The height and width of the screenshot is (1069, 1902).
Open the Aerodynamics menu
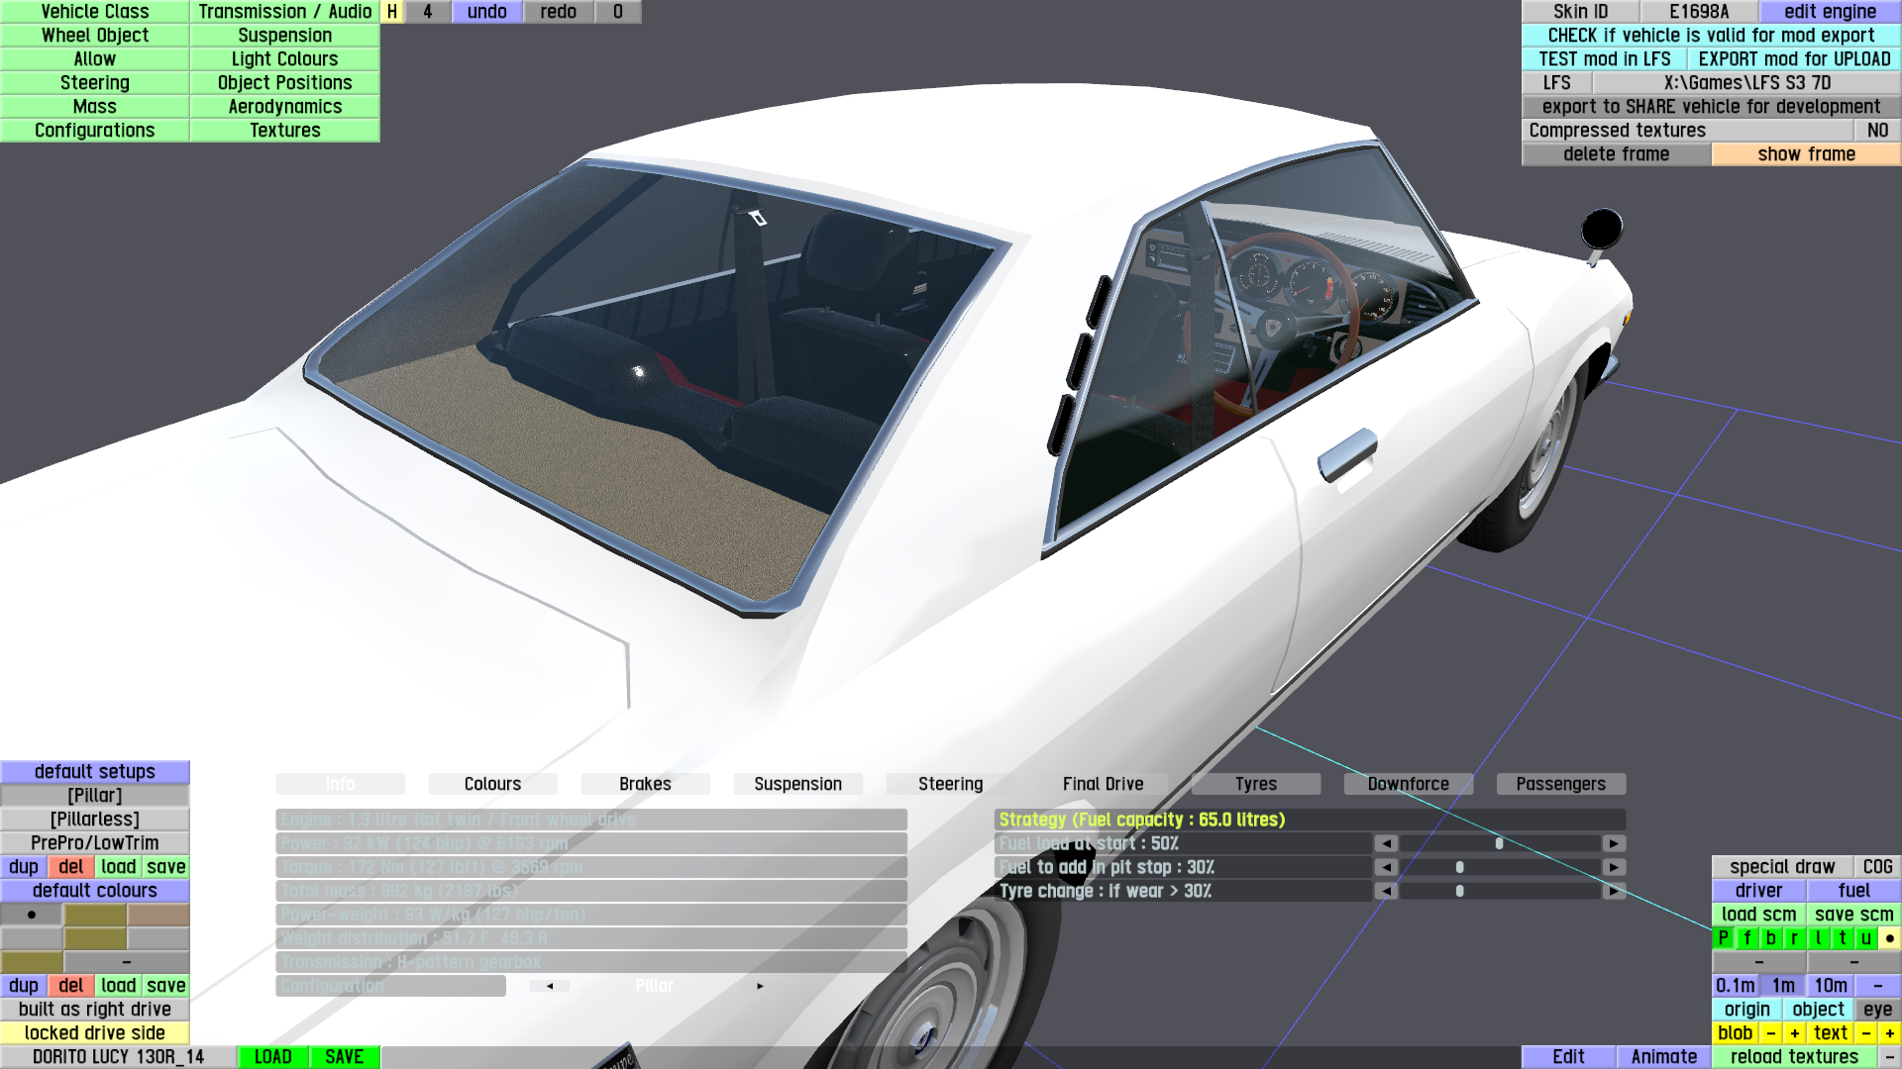[x=284, y=107]
